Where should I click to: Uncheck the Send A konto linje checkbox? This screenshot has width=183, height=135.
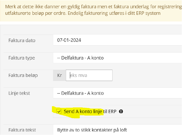click(x=59, y=111)
